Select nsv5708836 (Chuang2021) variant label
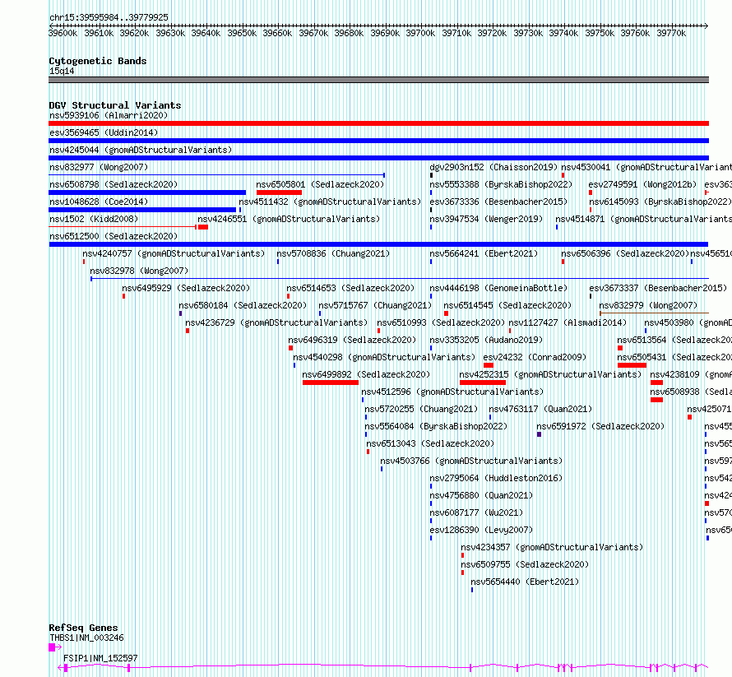The image size is (732, 677). click(333, 253)
